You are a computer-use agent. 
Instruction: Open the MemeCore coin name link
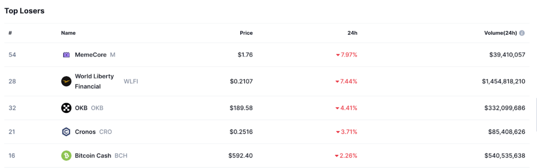point(91,55)
